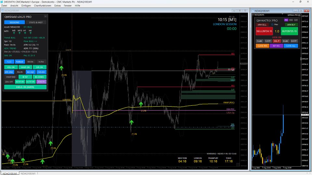This screenshot has height=175, width=312.
Task: Click the DEL P button
Action: 277,41
